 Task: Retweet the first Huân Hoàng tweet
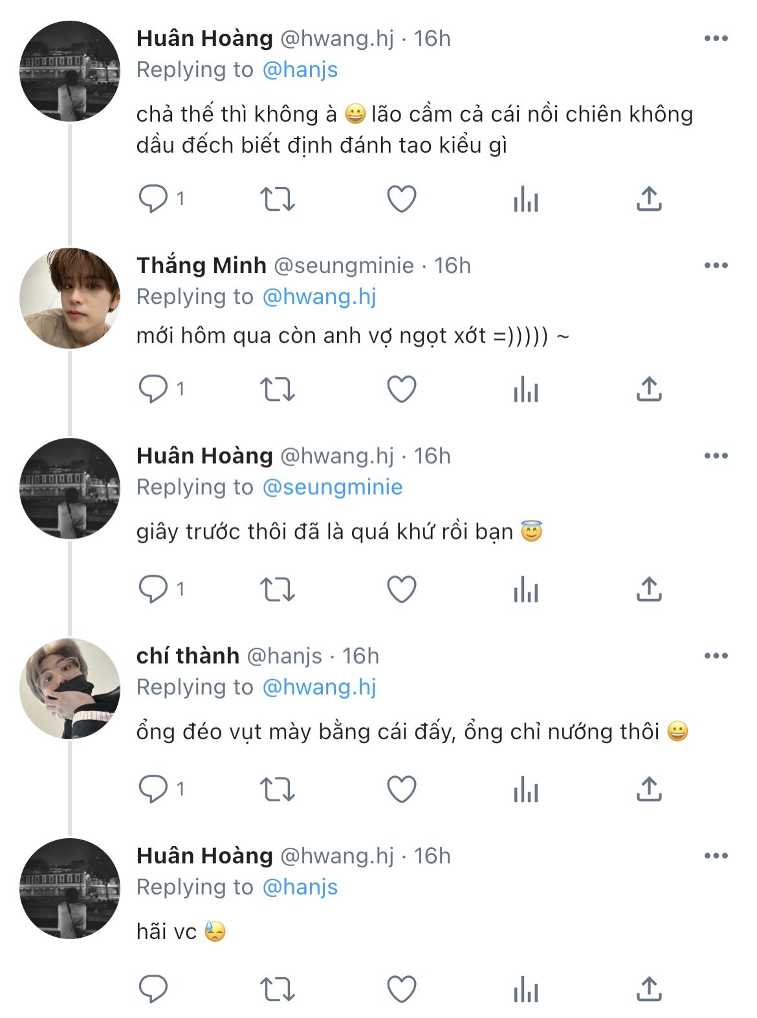[x=277, y=199]
